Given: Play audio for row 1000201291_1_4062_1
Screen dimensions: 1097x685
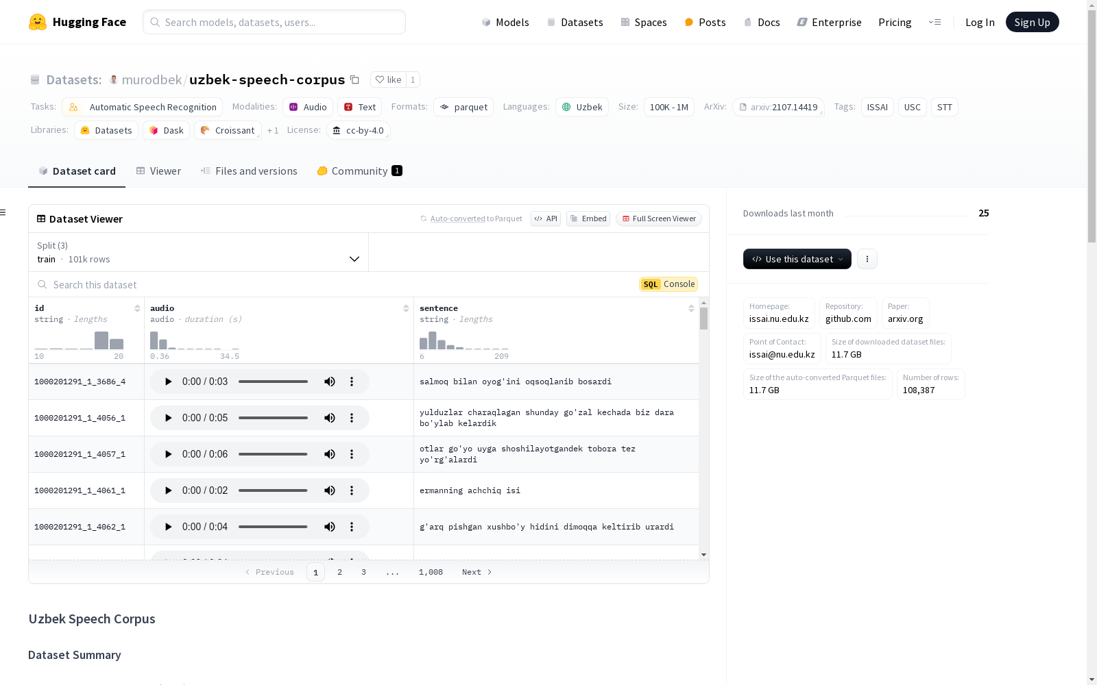Looking at the screenshot, I should (168, 527).
